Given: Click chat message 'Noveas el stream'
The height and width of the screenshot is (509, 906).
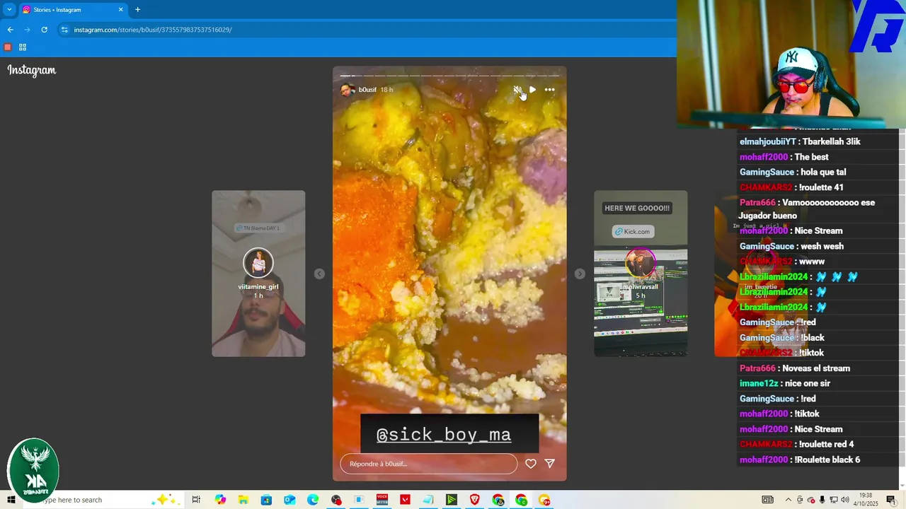Looking at the screenshot, I should click(817, 368).
